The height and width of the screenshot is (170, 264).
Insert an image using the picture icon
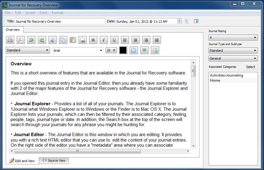coord(144,50)
